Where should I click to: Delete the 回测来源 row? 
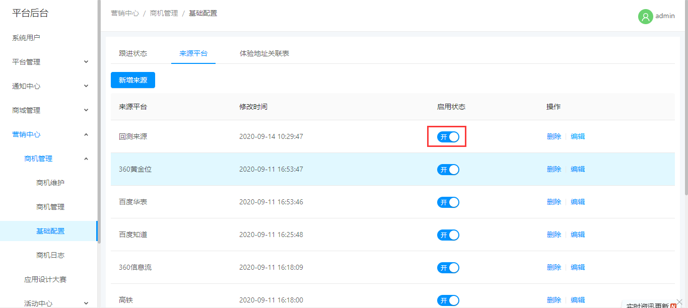point(554,136)
